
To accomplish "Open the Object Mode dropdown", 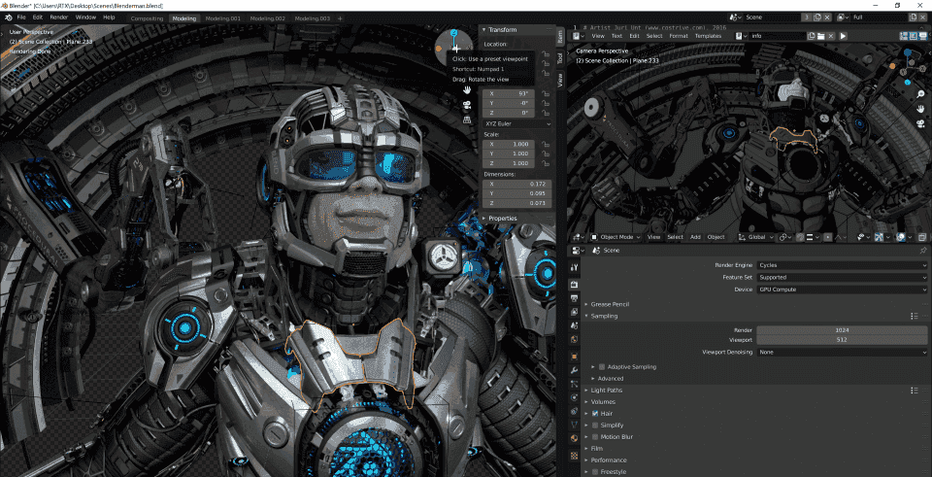I will click(616, 237).
